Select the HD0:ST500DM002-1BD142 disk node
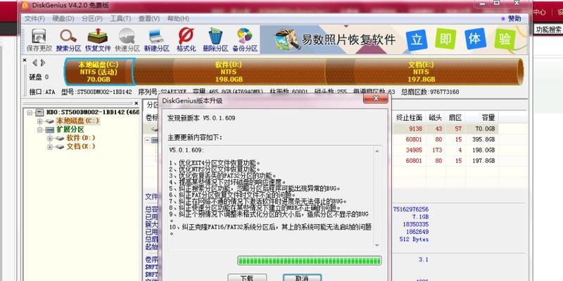Viewport: 563px width, 281px height. tap(93, 112)
